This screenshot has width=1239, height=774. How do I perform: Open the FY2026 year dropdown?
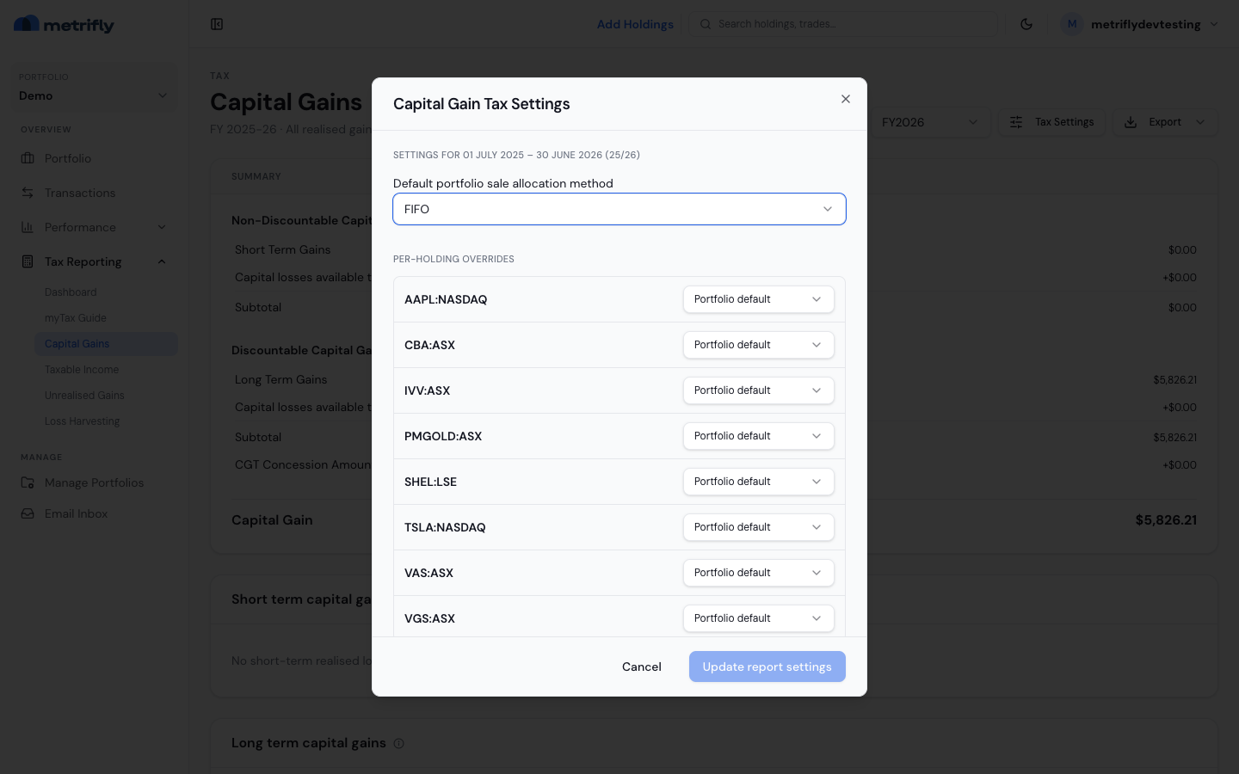[x=929, y=122]
